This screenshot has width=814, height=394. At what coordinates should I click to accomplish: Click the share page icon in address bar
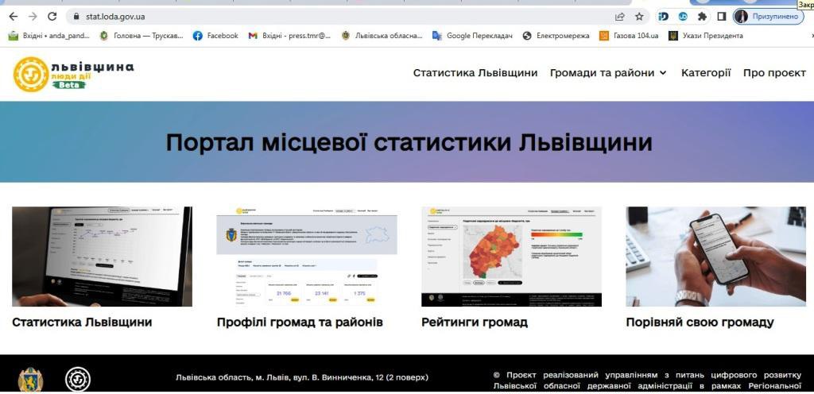pos(619,16)
